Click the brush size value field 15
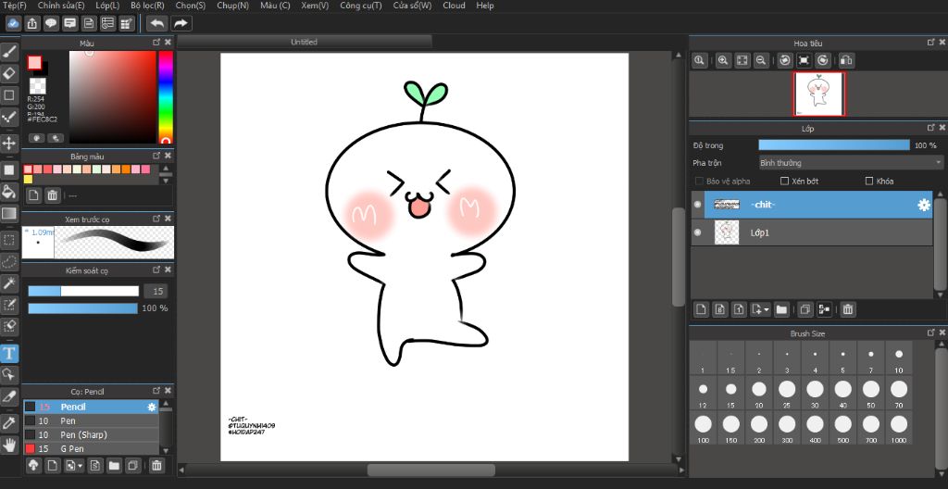The image size is (948, 489). click(157, 291)
